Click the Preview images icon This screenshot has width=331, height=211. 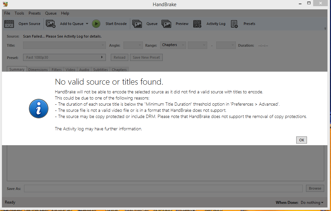pyautogui.click(x=166, y=24)
